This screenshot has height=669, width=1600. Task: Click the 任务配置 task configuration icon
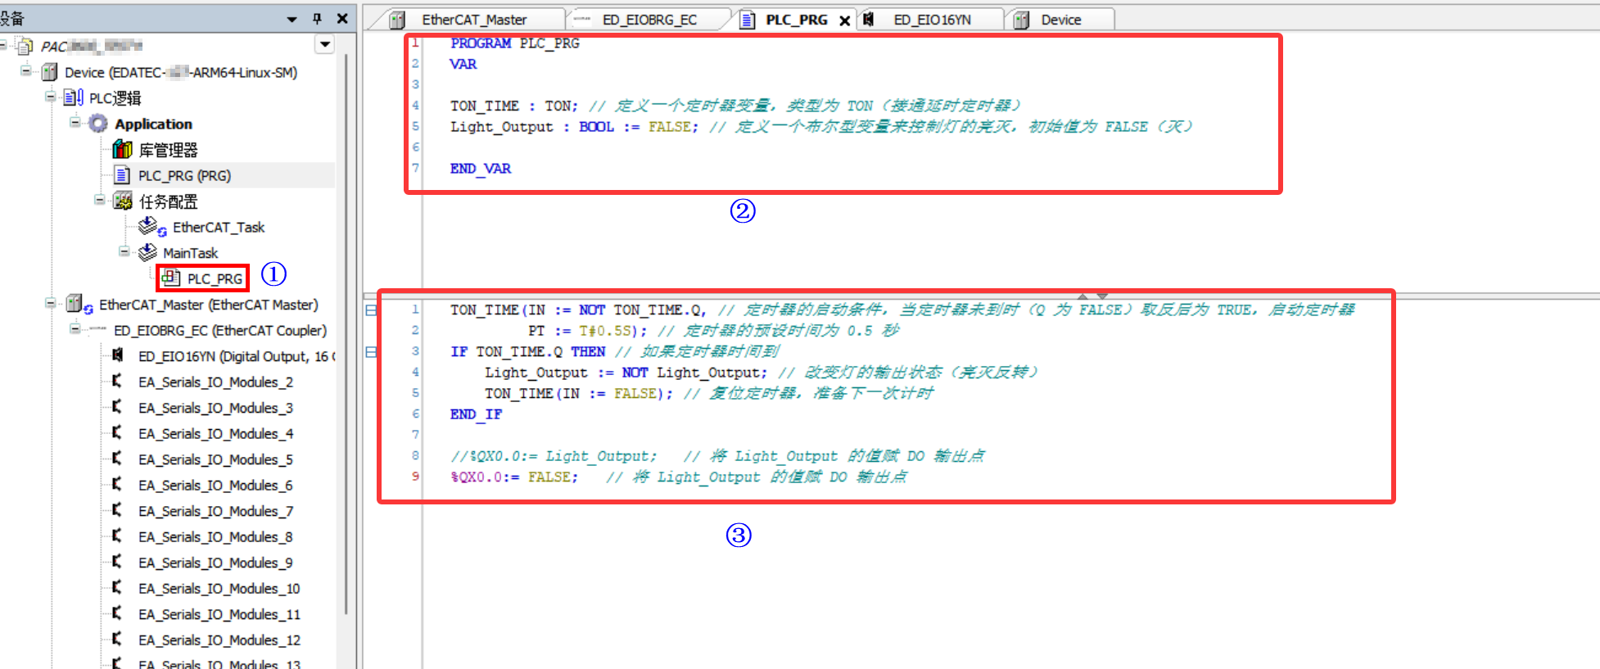(123, 201)
